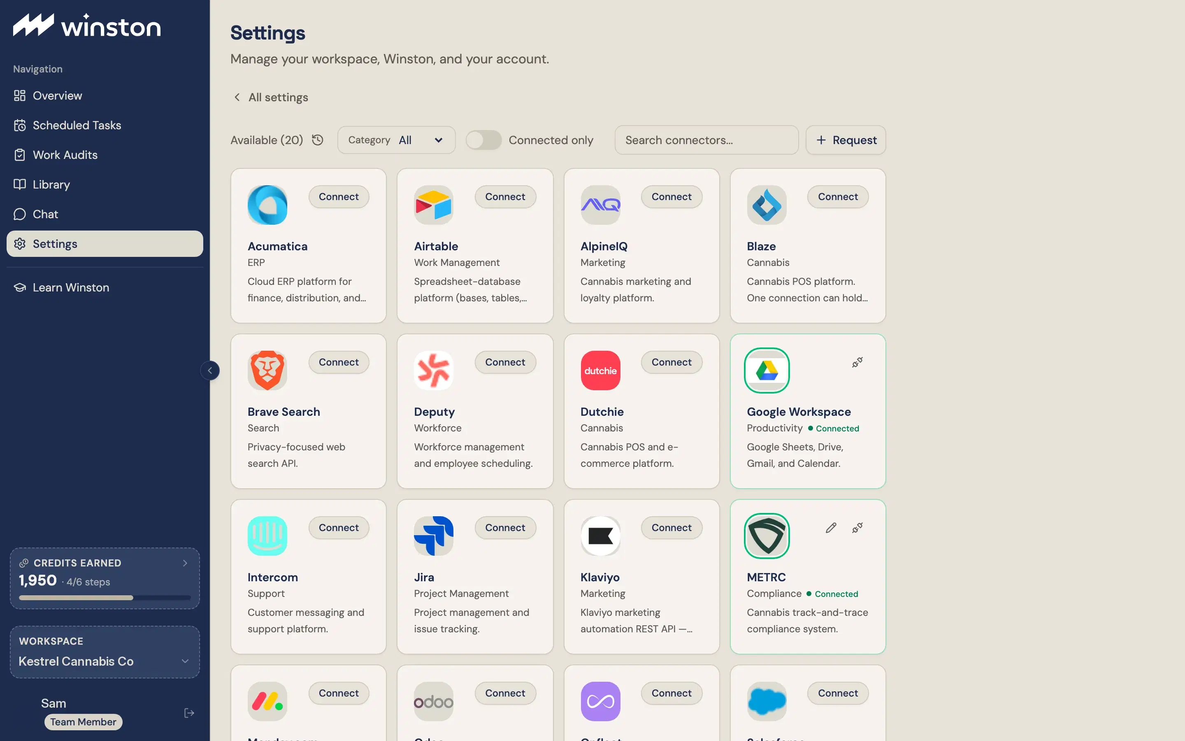This screenshot has width=1185, height=741.
Task: Go back to All settings
Action: point(271,97)
